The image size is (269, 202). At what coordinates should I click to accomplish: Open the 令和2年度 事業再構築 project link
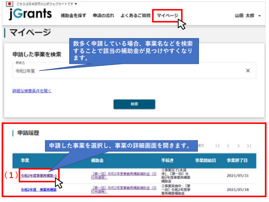coord(38,190)
